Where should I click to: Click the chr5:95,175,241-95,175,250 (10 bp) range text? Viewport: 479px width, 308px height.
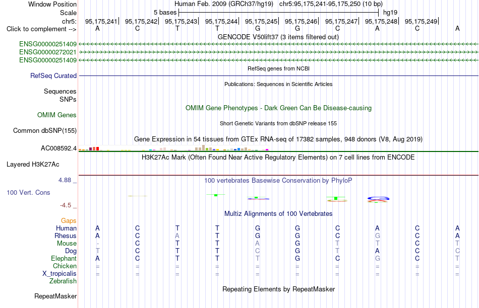331,4
